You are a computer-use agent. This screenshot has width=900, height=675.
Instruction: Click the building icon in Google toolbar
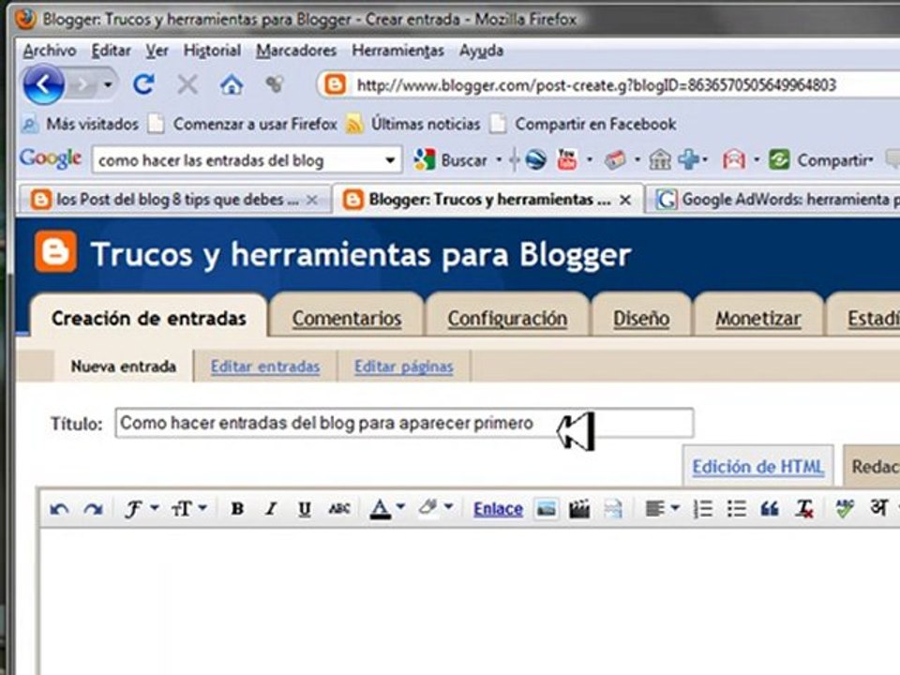click(660, 159)
